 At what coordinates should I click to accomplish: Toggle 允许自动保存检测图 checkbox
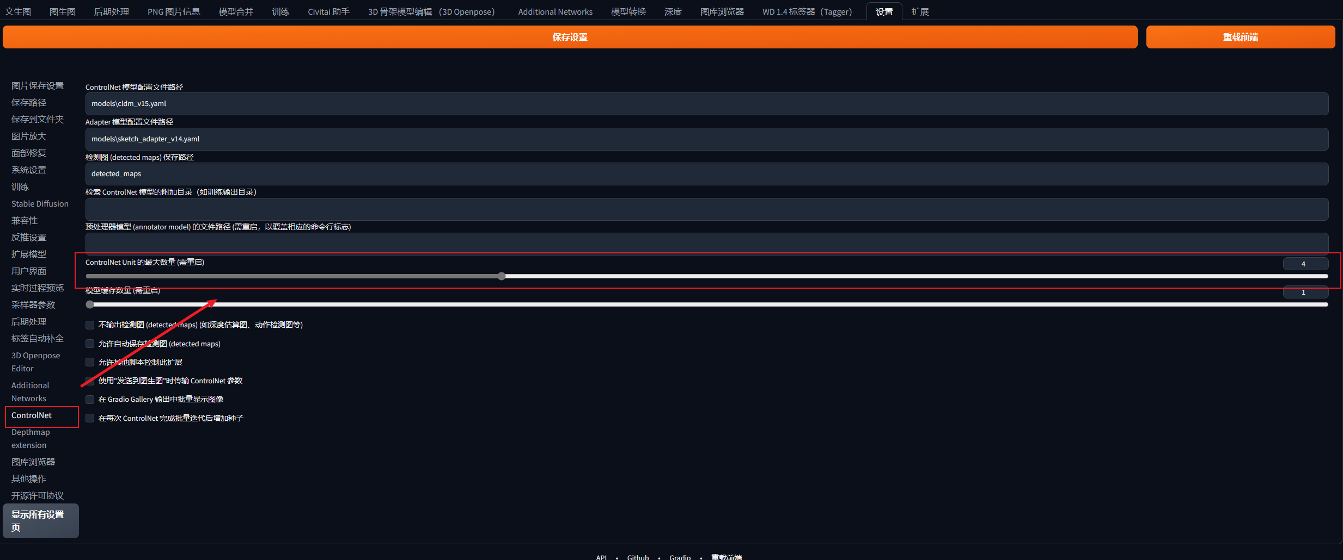tap(90, 344)
